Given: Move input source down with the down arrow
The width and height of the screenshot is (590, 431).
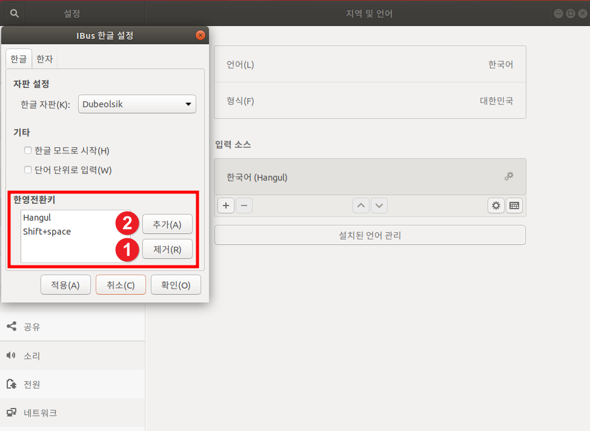Looking at the screenshot, I should click(x=379, y=205).
